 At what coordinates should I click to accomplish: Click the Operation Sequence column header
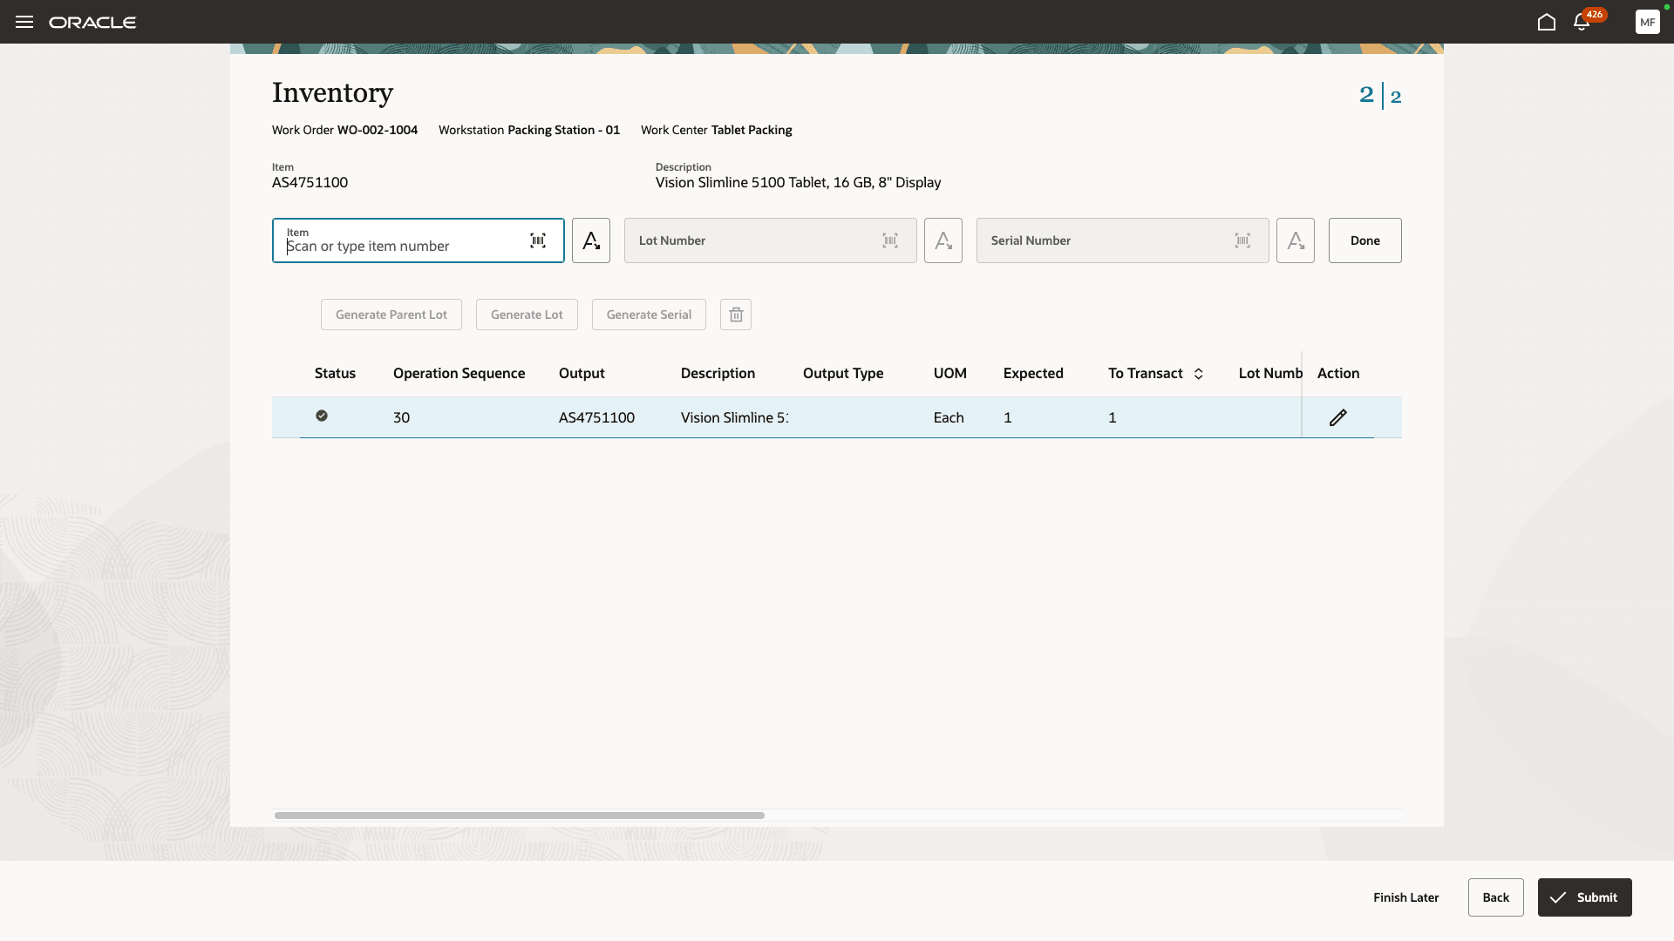click(x=459, y=373)
